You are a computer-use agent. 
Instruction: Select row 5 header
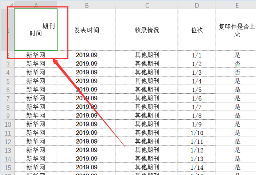[8, 81]
